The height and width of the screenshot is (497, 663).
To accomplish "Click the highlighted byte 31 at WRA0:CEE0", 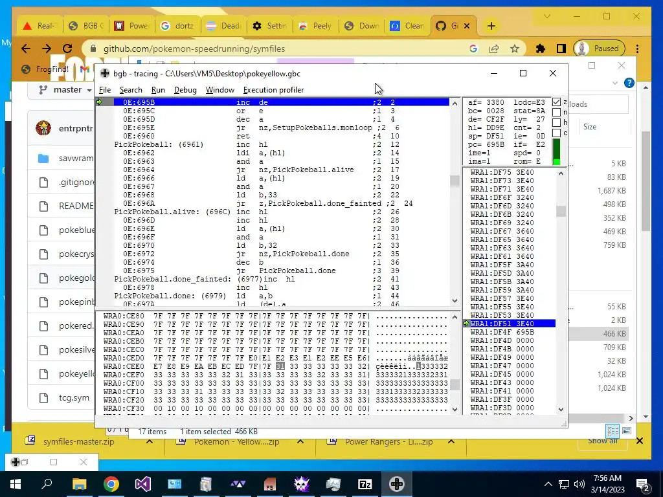I will [x=280, y=366].
